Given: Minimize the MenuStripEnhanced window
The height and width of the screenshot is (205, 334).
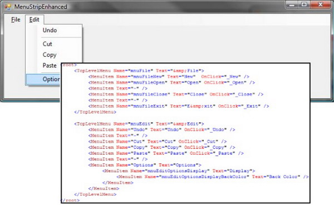Looking at the screenshot, I should [292, 4].
